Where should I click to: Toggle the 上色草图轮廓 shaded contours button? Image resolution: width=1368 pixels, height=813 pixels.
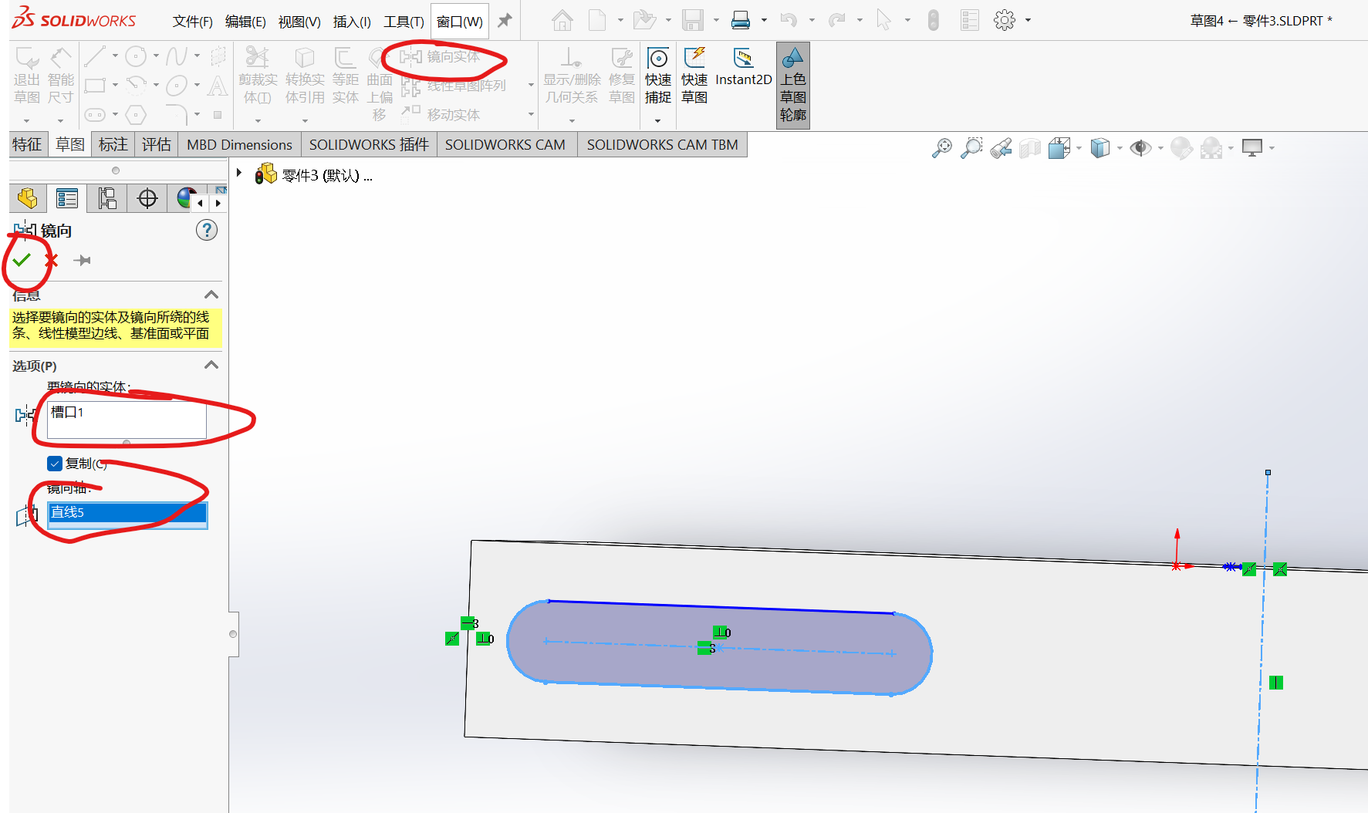point(792,85)
